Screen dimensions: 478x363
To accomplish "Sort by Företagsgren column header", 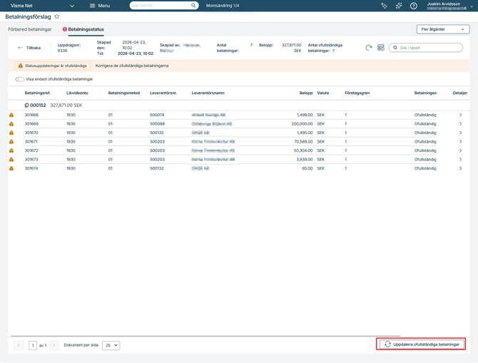I will (x=357, y=93).
